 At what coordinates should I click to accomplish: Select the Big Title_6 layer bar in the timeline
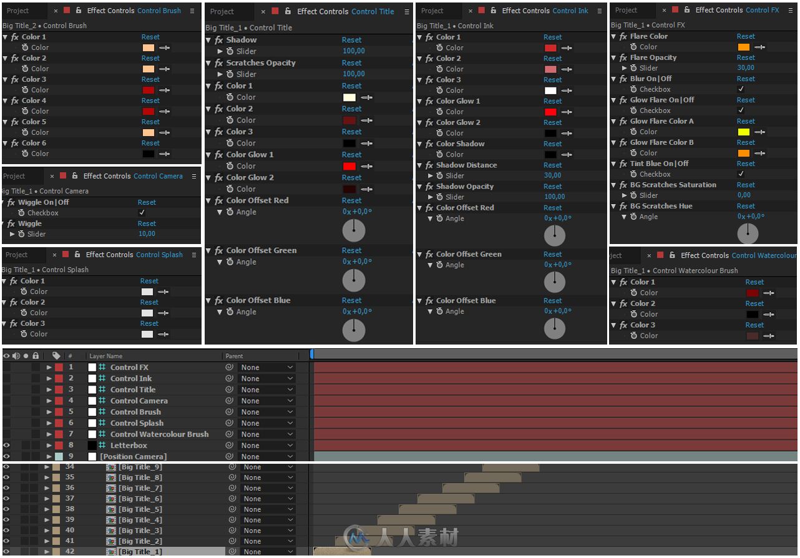pyautogui.click(x=446, y=499)
